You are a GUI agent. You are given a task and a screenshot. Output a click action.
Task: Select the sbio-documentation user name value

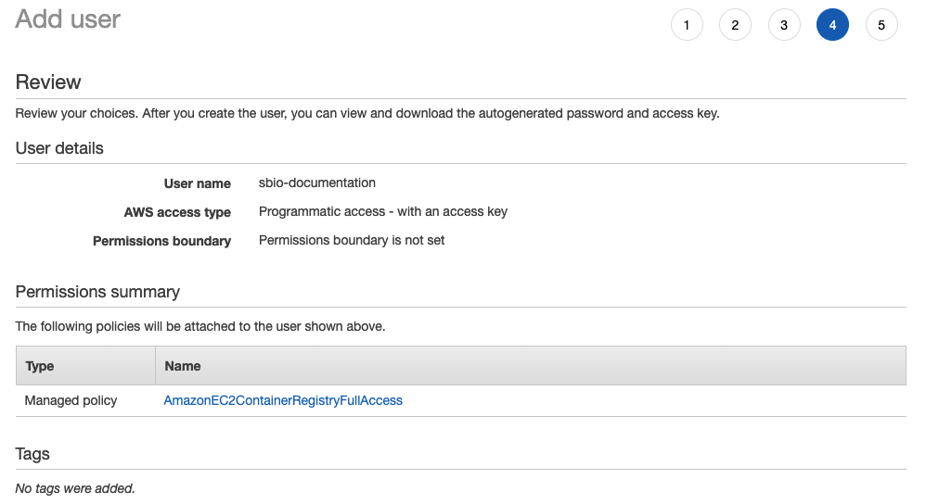(317, 183)
